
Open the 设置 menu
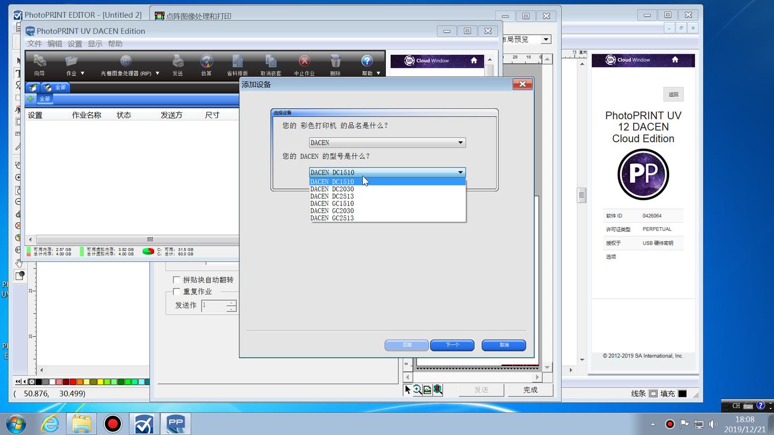[75, 44]
